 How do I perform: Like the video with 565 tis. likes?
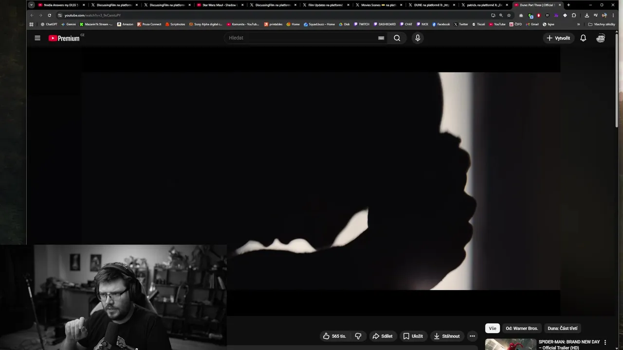click(x=334, y=336)
